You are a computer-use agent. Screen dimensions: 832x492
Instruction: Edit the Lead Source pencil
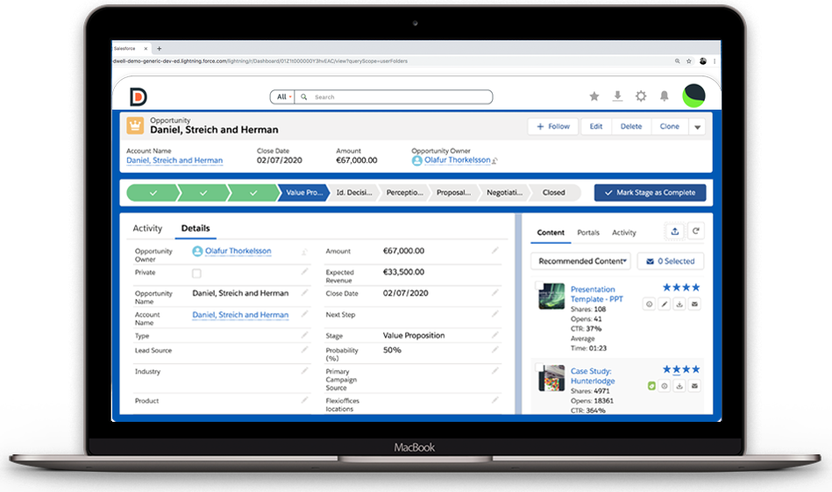pos(304,349)
